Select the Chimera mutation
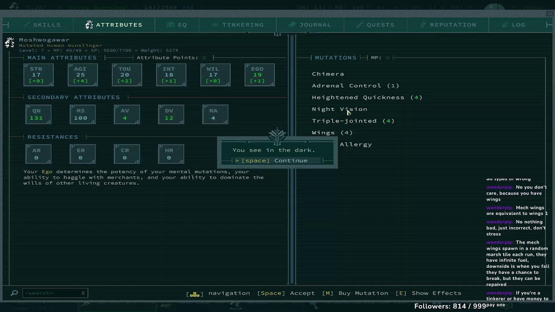The height and width of the screenshot is (312, 555). tap(328, 74)
